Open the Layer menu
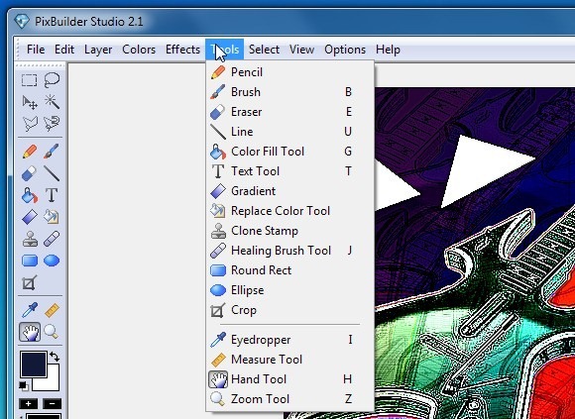 [x=98, y=50]
